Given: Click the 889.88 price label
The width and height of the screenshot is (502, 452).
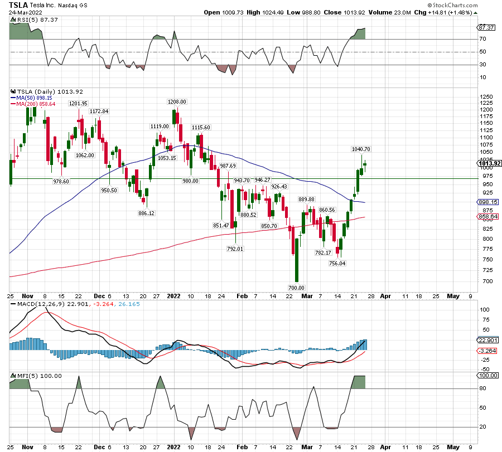Looking at the screenshot, I should click(306, 200).
